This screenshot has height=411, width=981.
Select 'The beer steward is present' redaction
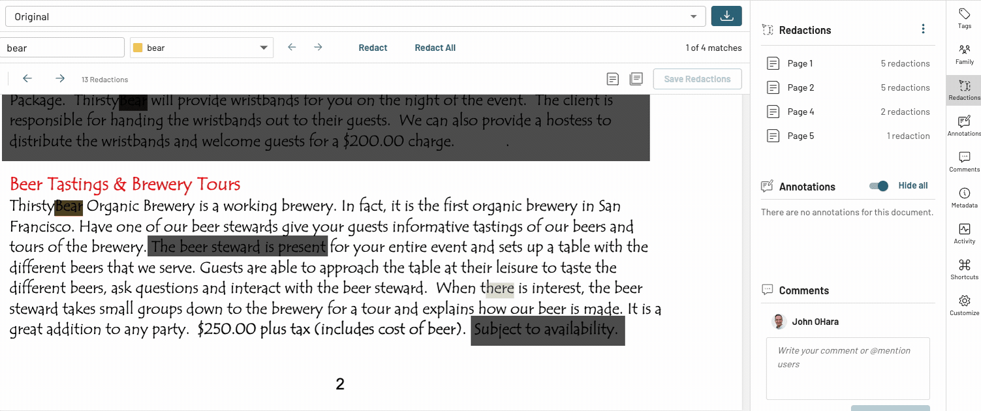pyautogui.click(x=238, y=247)
